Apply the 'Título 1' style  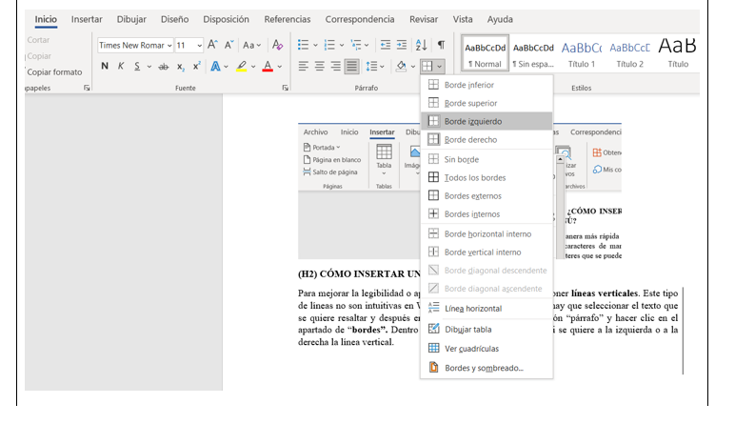581,54
